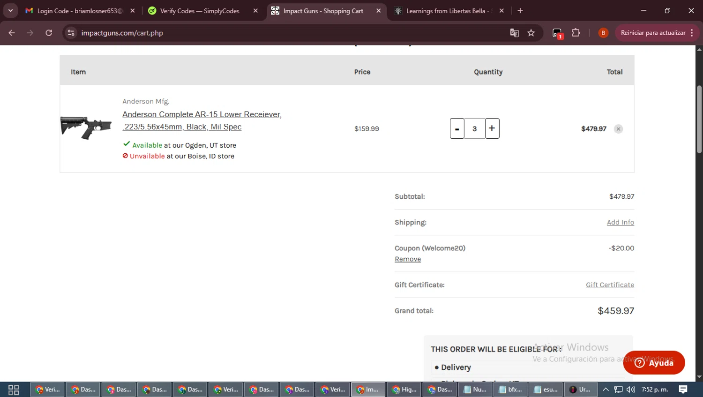
Task: Decrease quantity with the minus button
Action: tap(457, 128)
